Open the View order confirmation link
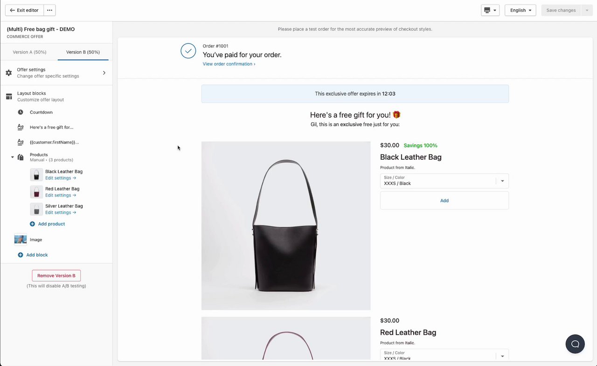 click(x=229, y=64)
